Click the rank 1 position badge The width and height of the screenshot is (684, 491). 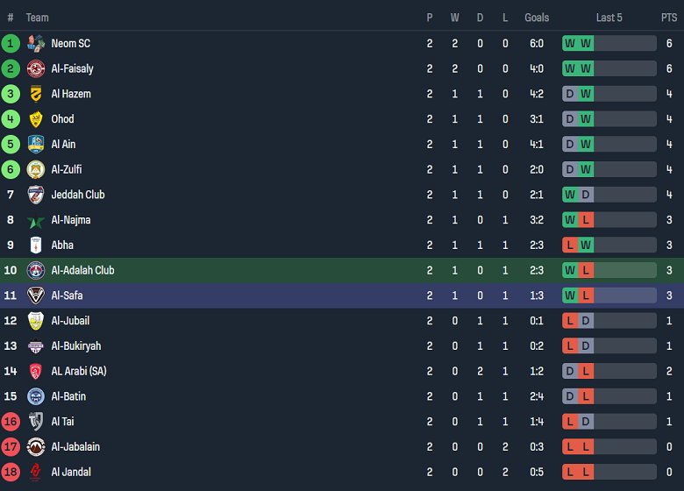click(x=11, y=43)
